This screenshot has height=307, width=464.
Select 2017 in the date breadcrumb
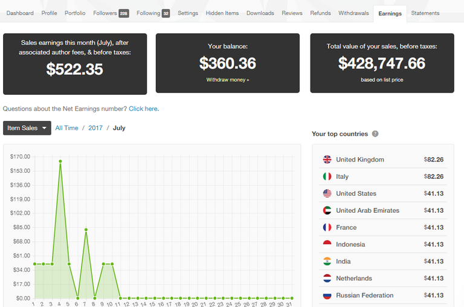click(x=95, y=128)
